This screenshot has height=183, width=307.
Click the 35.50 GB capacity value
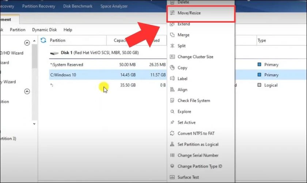point(128,85)
